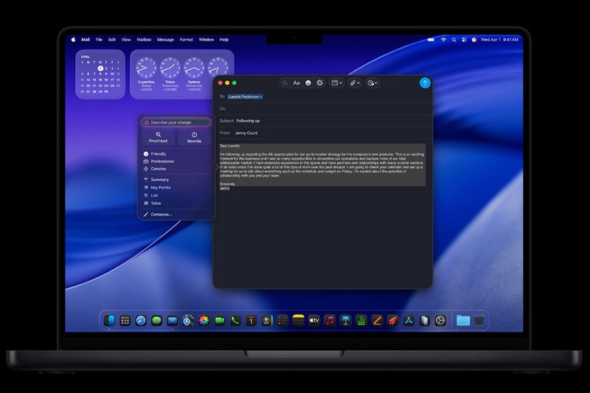Open the Downloads folder in the Dock
Viewport: 590px width, 393px height.
463,321
